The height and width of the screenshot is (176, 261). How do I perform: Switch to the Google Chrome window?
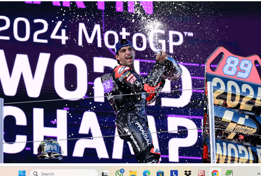(x=215, y=173)
